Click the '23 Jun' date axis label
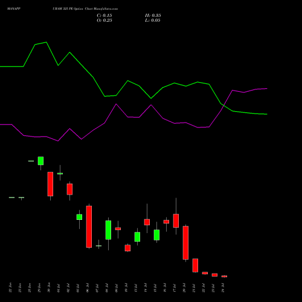This screenshot has width=302, height=302. 20,288
